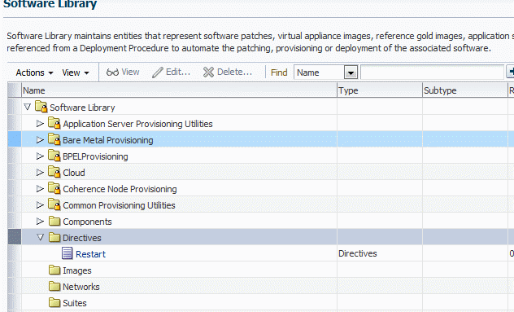Viewport: 514px width, 312px height.
Task: Click the Delete button in toolbar
Action: pos(228,72)
